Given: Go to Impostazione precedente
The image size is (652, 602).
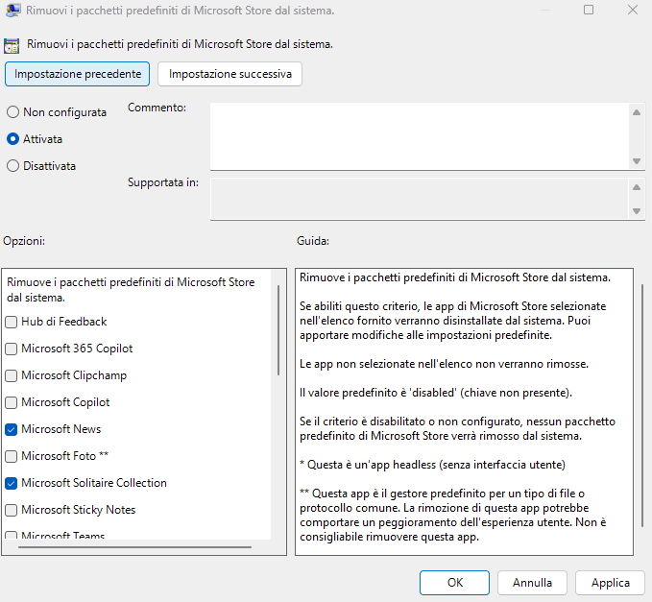Looking at the screenshot, I should coord(78,74).
